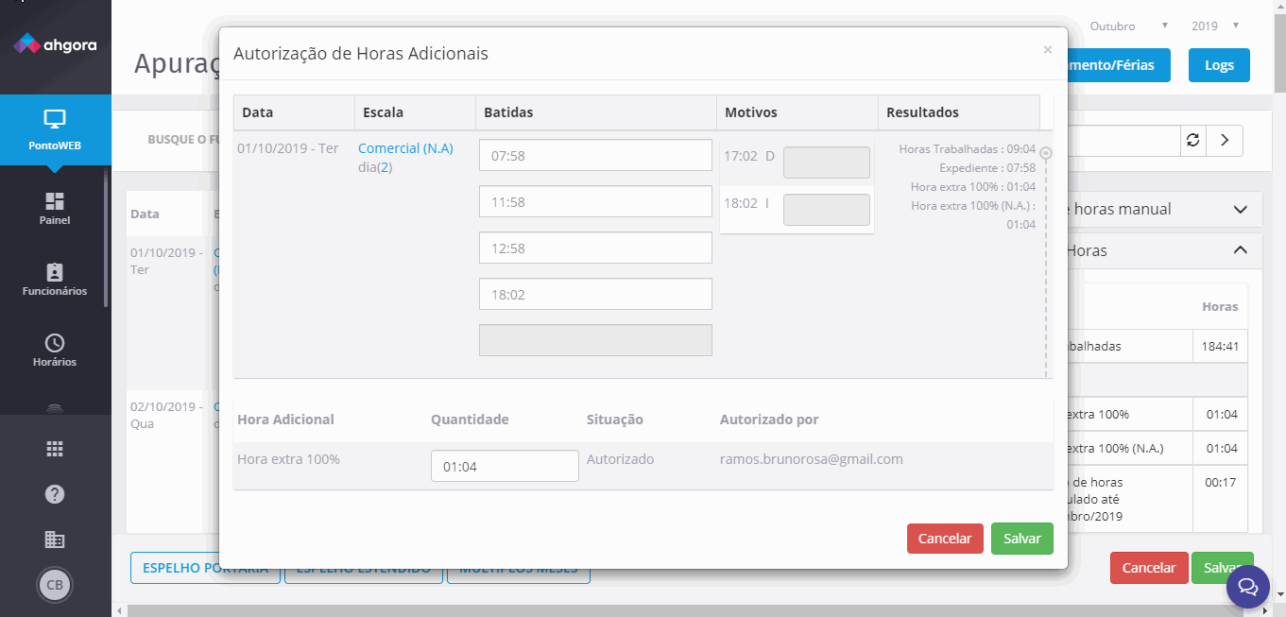The image size is (1286, 617).
Task: Click the sidebar vertical scrollbar
Action: point(107,236)
